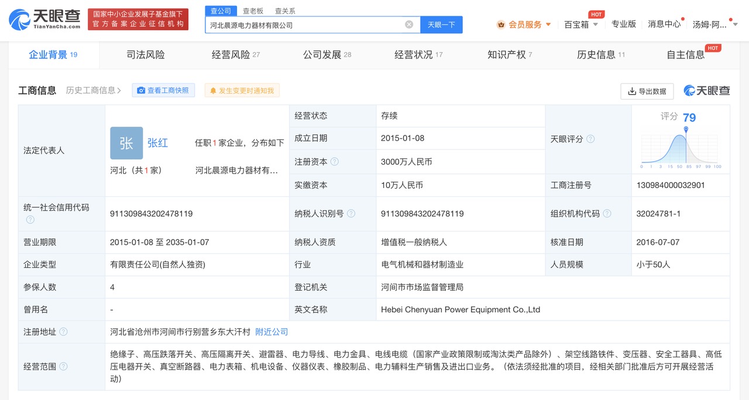Screen dimensions: 749x400
Task: Open the 专业版 link
Action: [624, 24]
